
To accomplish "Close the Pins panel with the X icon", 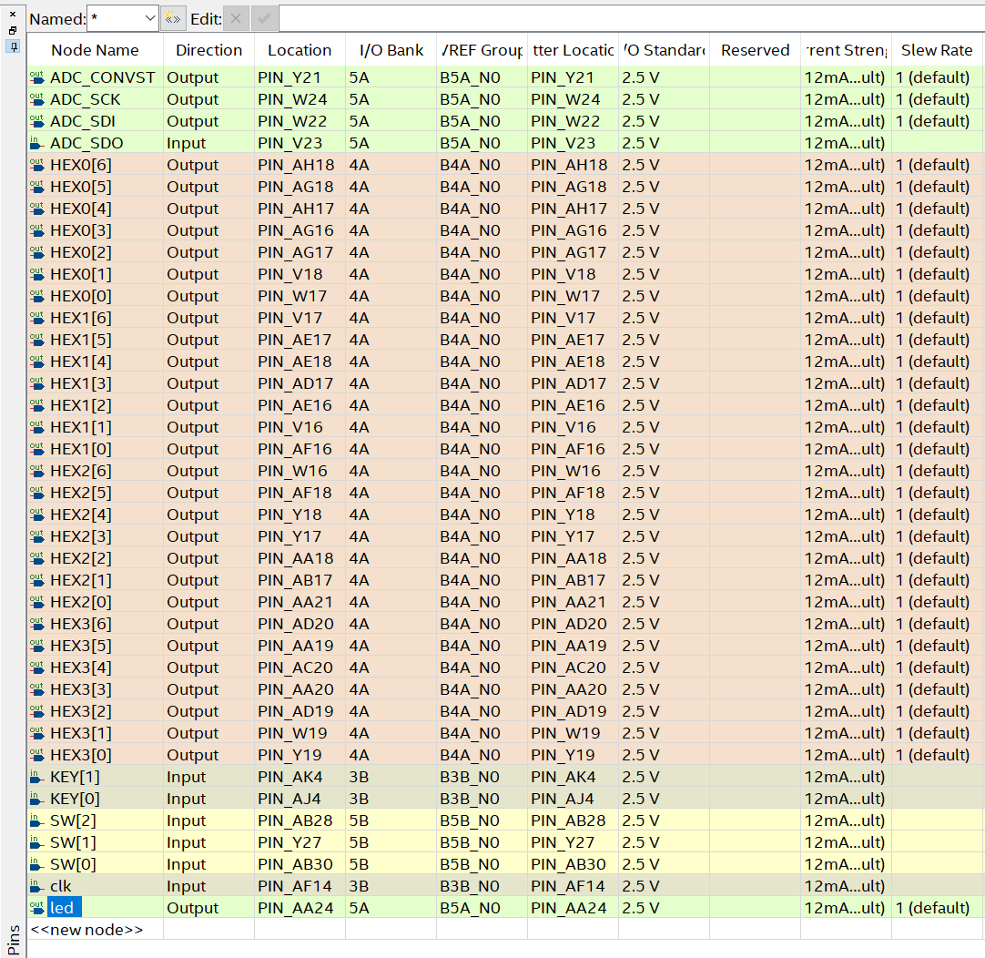I will click(x=13, y=14).
